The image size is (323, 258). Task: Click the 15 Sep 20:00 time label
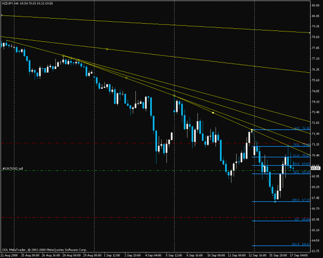click(278, 255)
